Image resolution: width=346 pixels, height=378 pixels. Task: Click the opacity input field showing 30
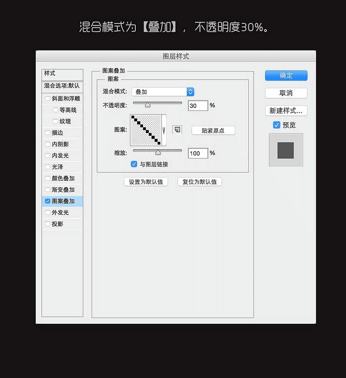pyautogui.click(x=198, y=106)
